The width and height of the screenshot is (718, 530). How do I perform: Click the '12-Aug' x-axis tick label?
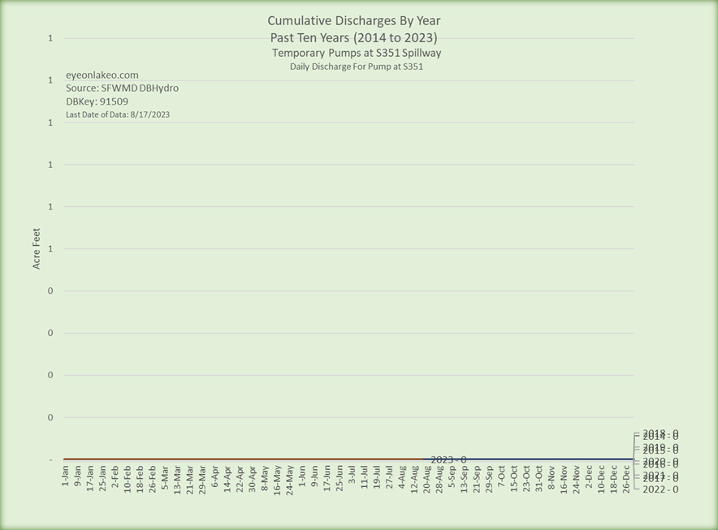(x=415, y=478)
